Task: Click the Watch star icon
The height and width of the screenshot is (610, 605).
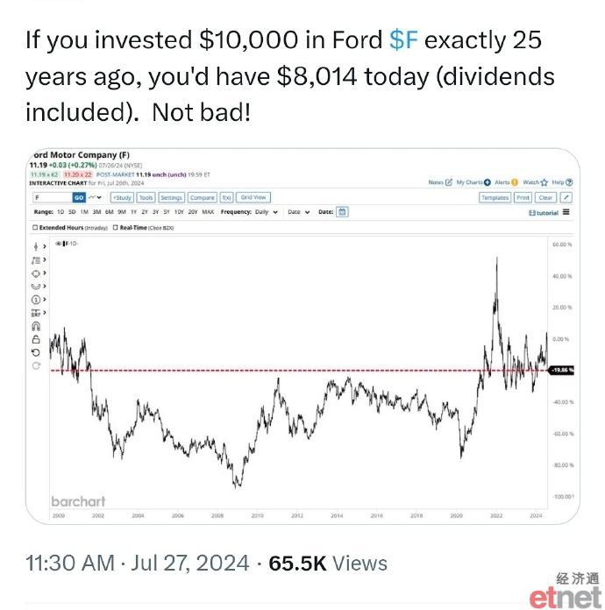Action: [x=544, y=182]
